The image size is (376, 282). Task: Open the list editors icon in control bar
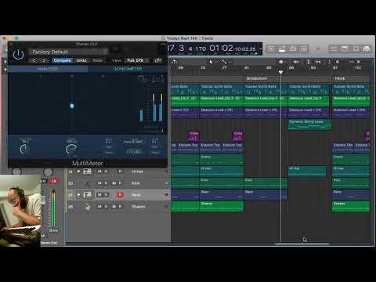(x=334, y=49)
